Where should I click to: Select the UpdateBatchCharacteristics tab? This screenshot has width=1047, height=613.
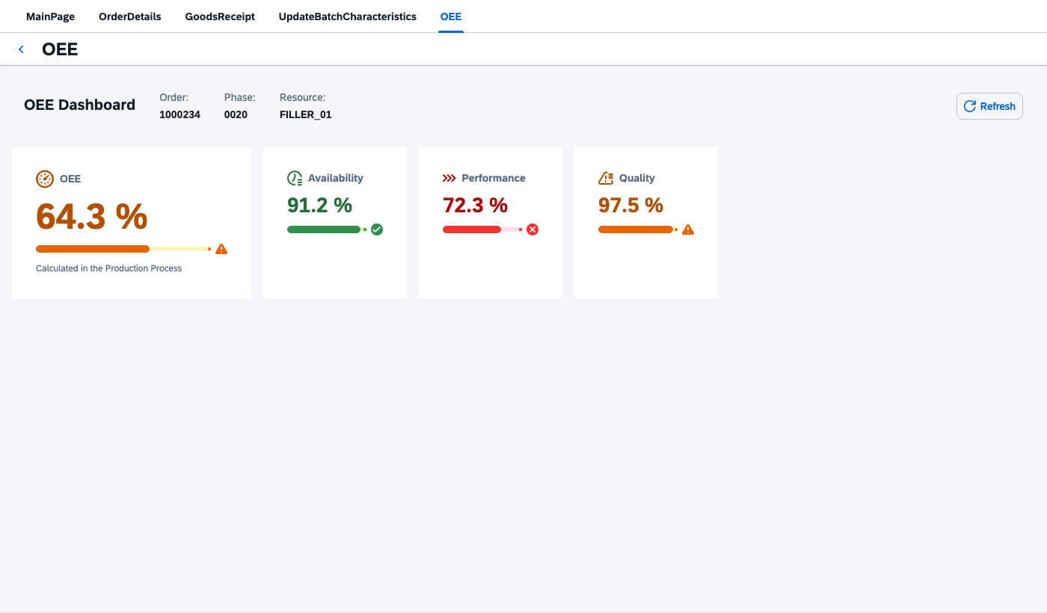[x=348, y=16]
